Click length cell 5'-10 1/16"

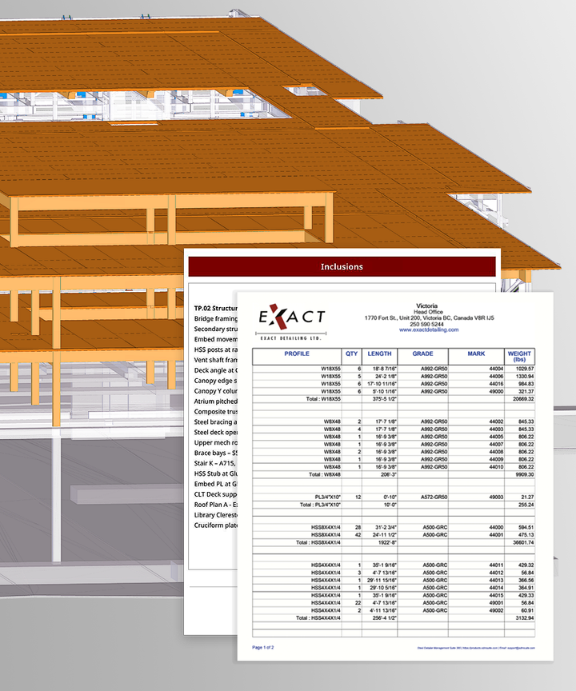tap(385, 391)
